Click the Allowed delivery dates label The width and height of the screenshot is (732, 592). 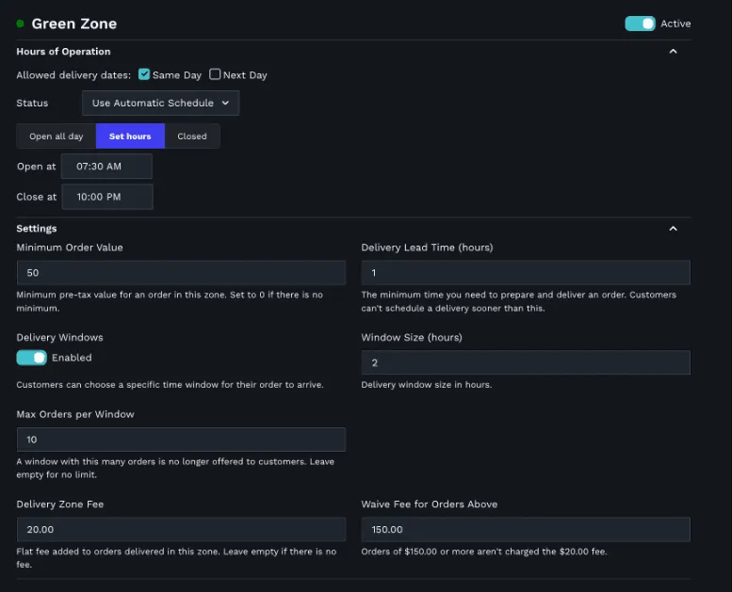click(x=73, y=75)
